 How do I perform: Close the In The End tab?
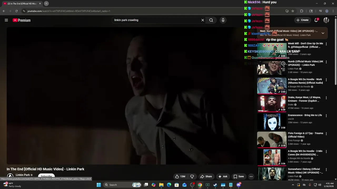40,4
